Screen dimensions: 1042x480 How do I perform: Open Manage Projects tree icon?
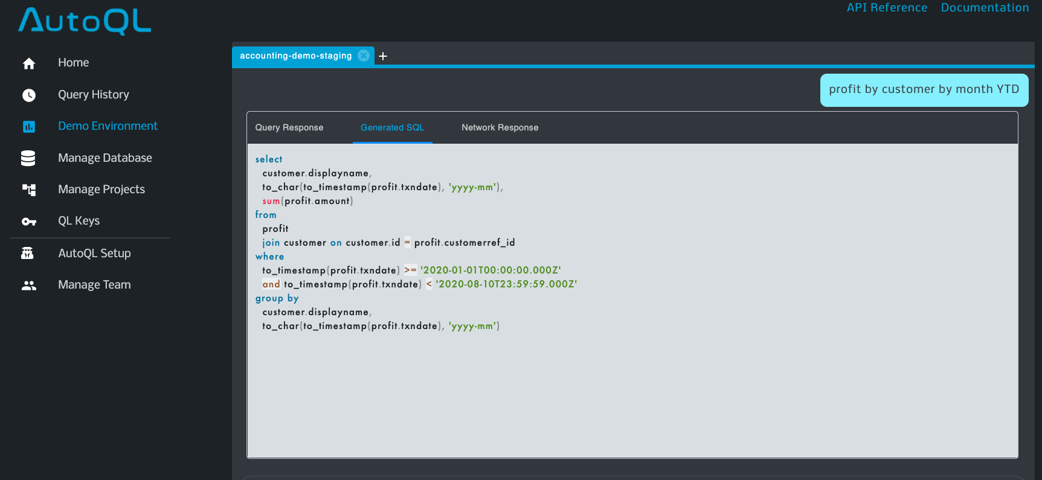click(x=28, y=190)
